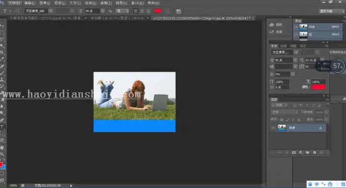Click the warp text icon in options bar
346x188 pixels.
(x=168, y=11)
